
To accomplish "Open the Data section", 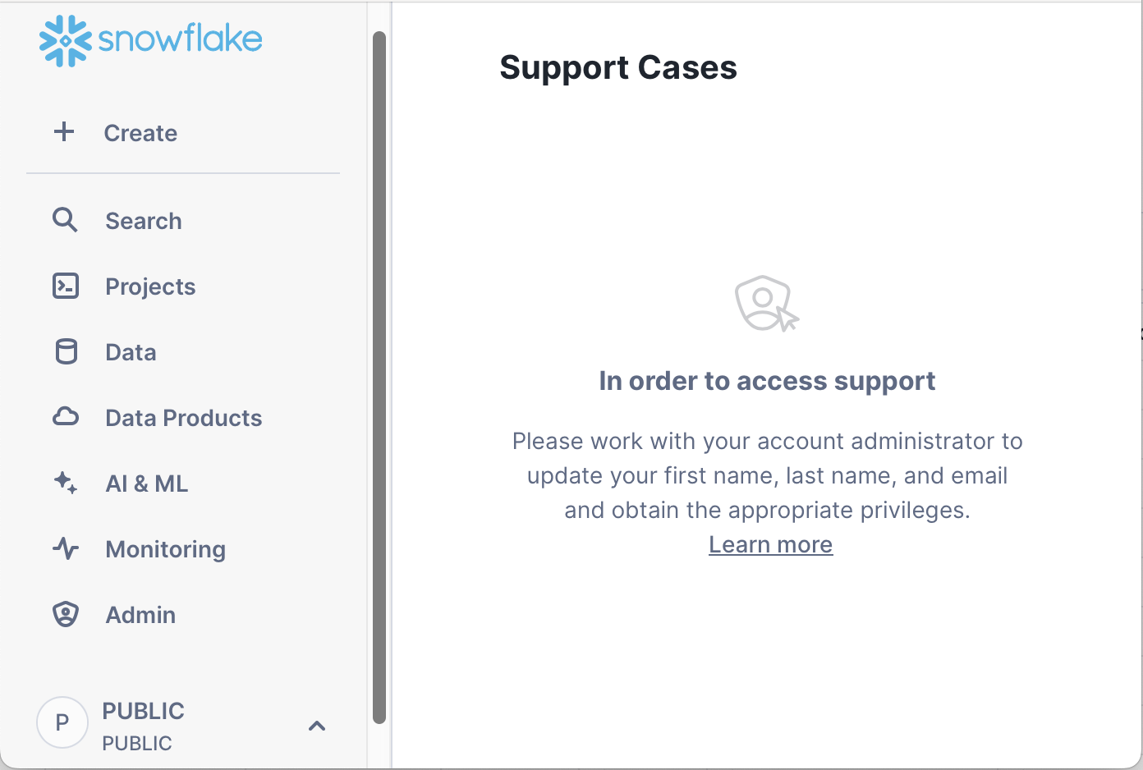I will [130, 351].
